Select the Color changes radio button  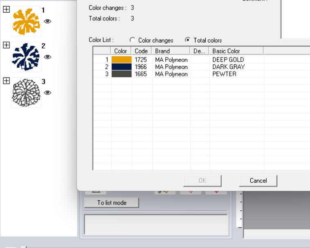[x=132, y=40]
